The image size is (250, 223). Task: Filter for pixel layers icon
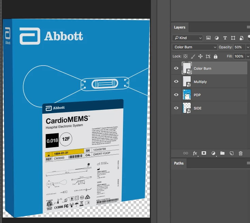208,38
